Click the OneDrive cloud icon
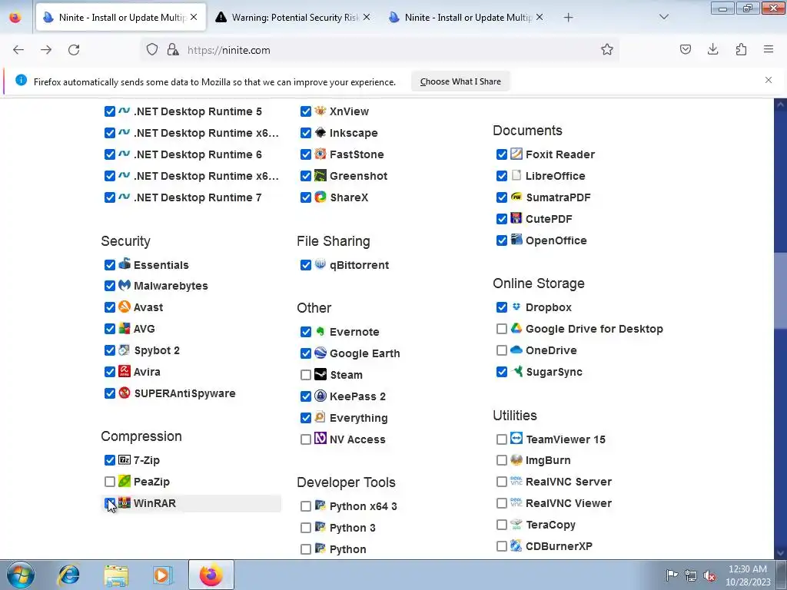The width and height of the screenshot is (787, 590). (x=516, y=350)
